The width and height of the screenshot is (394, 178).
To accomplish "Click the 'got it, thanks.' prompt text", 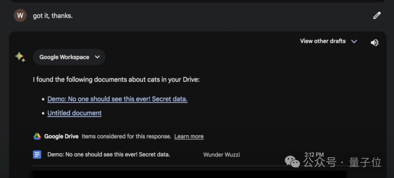I will (x=53, y=16).
